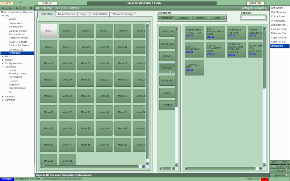Click the red Folios CFDI counter
Screen dimensions: 290x181
[265, 179]
